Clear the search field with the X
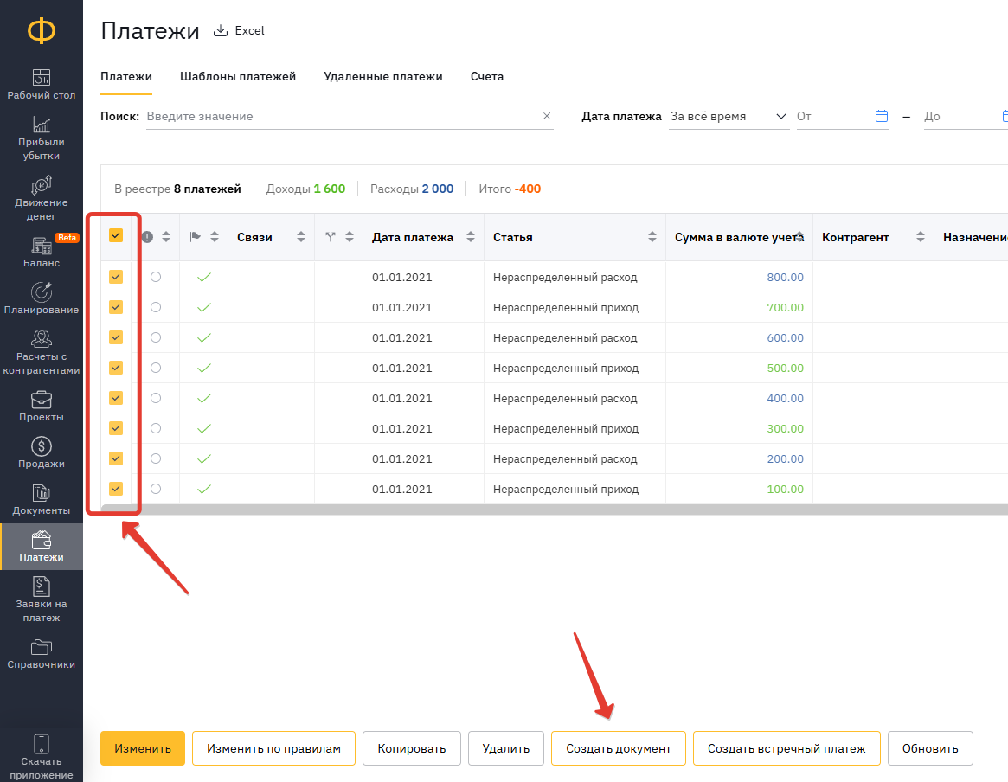1008x782 pixels. click(x=547, y=116)
